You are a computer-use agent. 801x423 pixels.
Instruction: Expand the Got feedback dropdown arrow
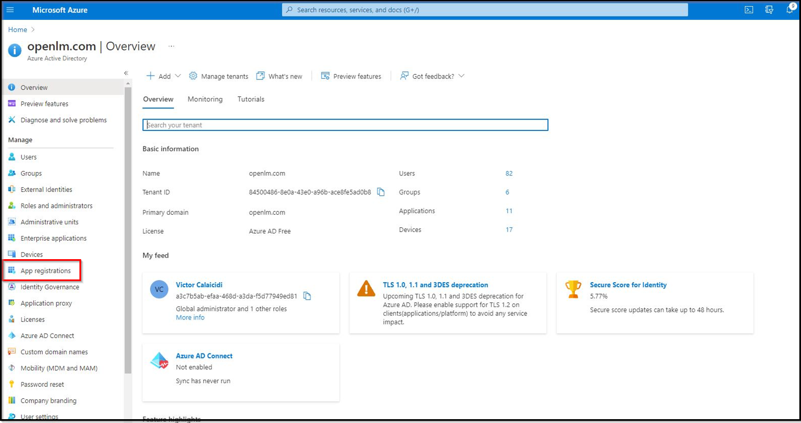(x=461, y=76)
